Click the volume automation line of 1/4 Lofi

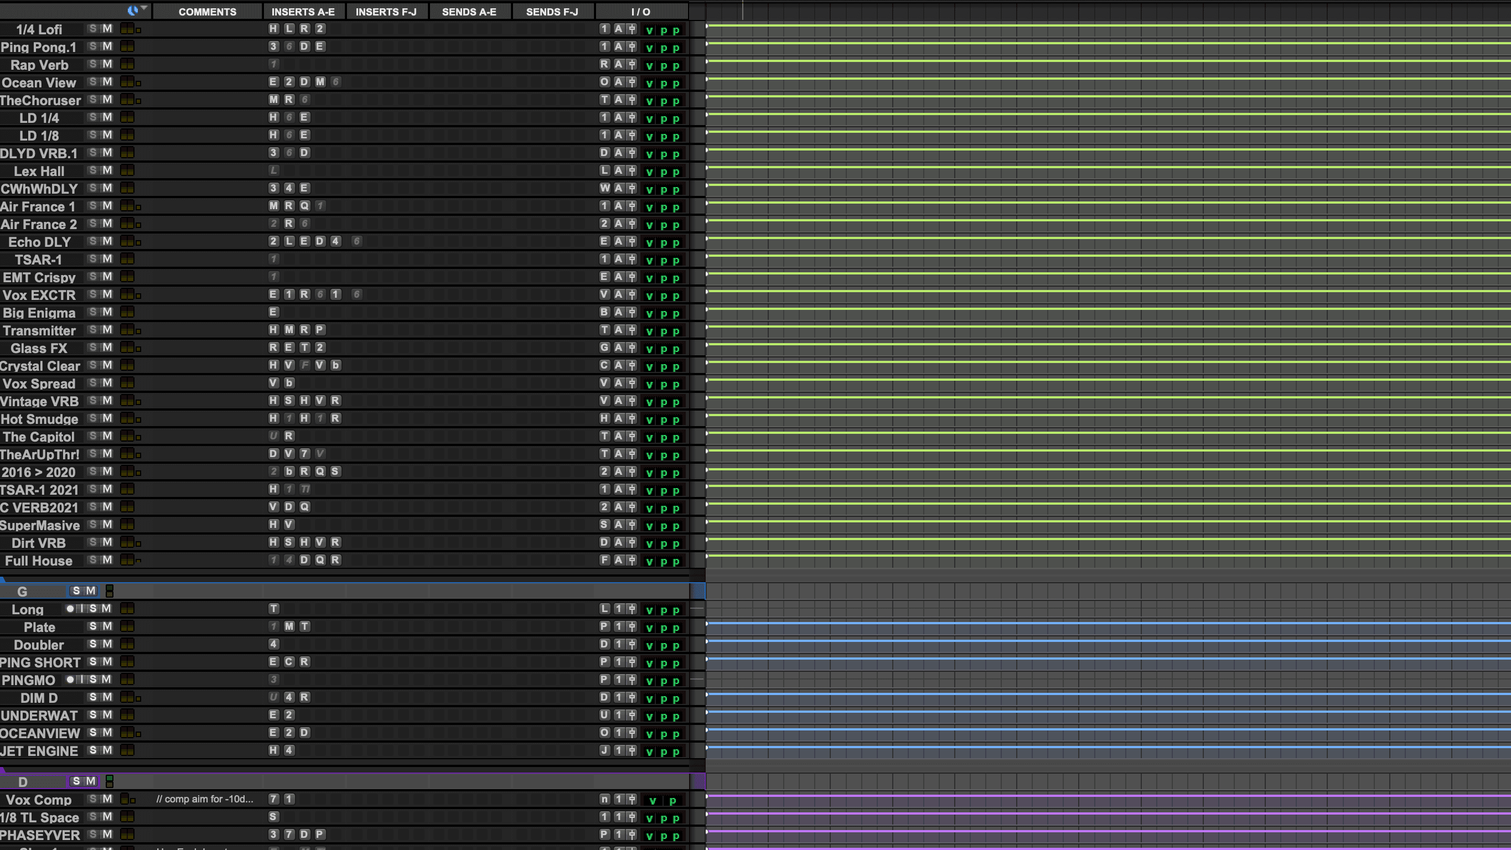(x=1108, y=26)
